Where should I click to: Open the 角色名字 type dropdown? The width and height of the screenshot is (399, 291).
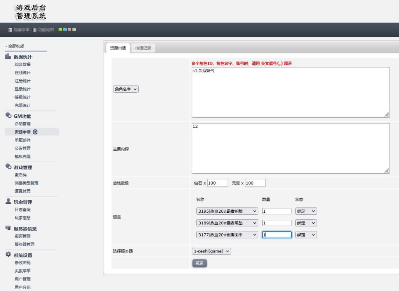point(126,89)
